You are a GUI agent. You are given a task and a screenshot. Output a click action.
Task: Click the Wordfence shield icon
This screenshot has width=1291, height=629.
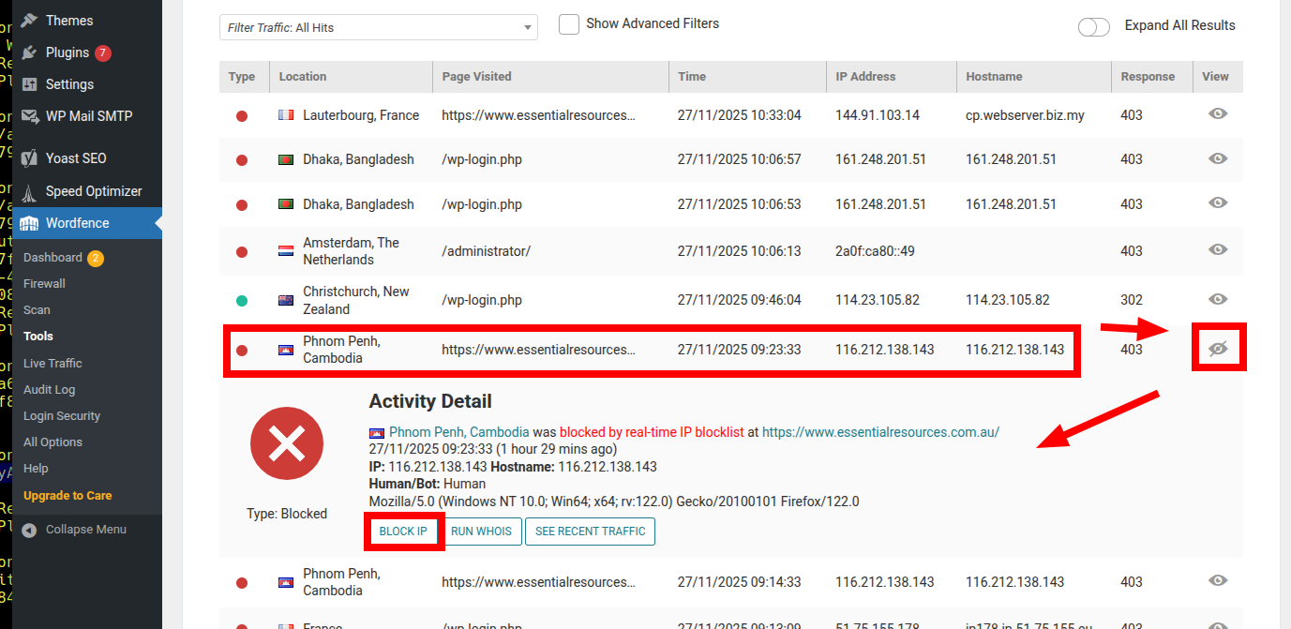[x=30, y=223]
